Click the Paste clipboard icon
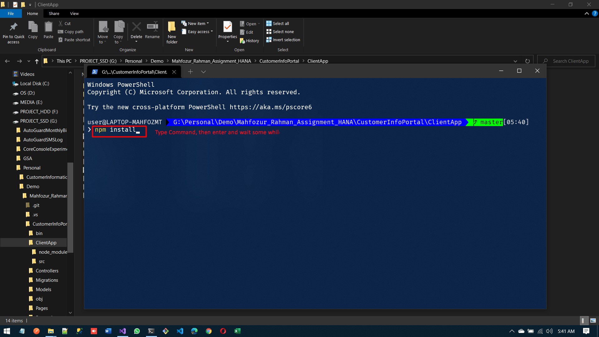This screenshot has width=599, height=337. (48, 27)
